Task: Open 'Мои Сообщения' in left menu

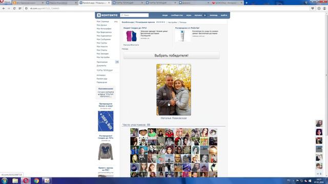Action: [x=104, y=39]
